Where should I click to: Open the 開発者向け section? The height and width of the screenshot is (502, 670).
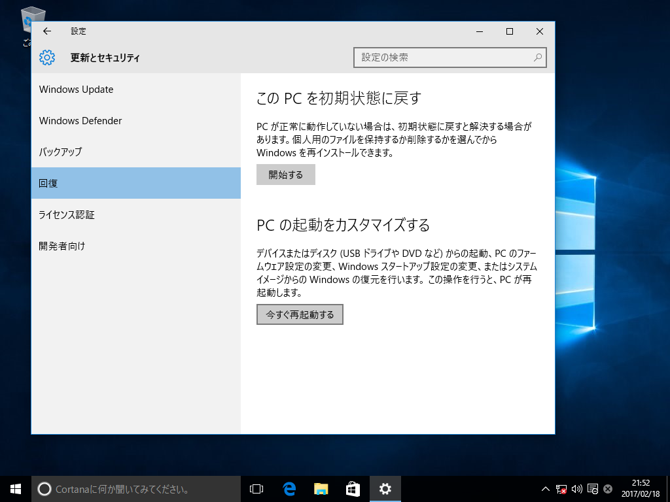click(136, 246)
